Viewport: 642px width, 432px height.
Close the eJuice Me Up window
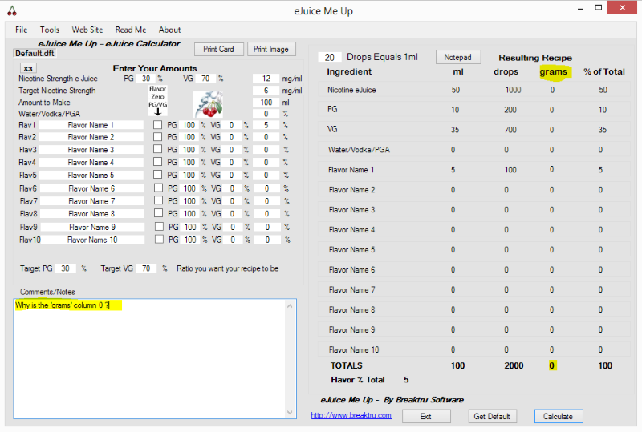click(x=623, y=8)
